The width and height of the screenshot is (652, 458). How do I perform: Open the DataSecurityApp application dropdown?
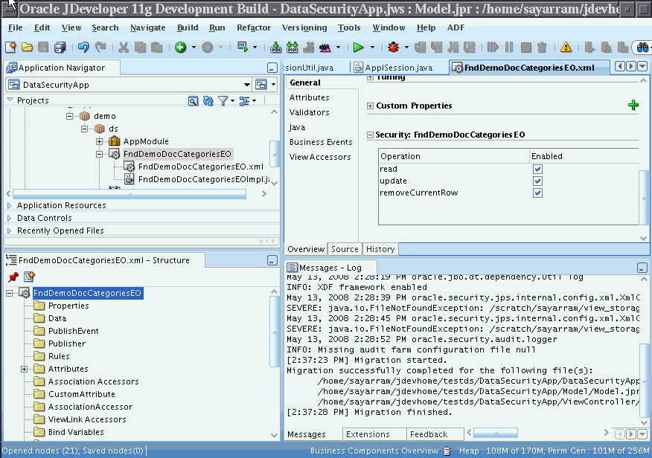246,85
